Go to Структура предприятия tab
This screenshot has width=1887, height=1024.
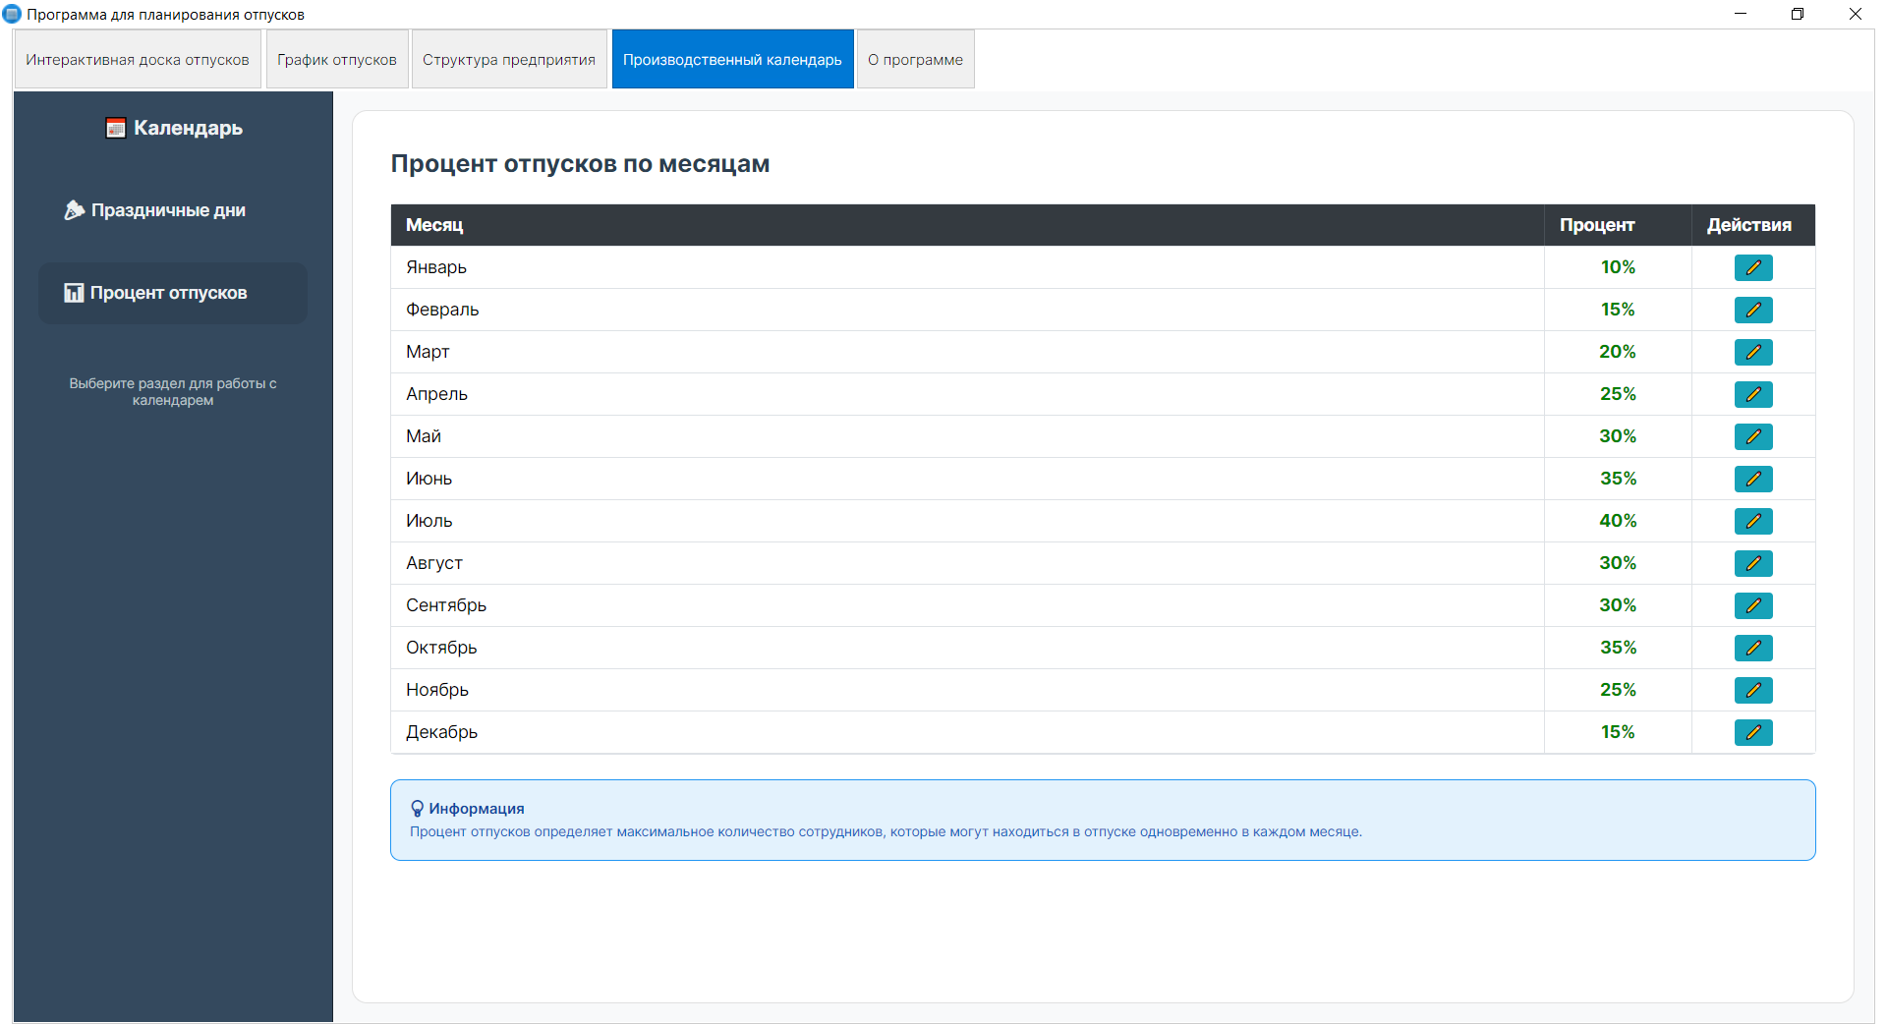tap(509, 60)
